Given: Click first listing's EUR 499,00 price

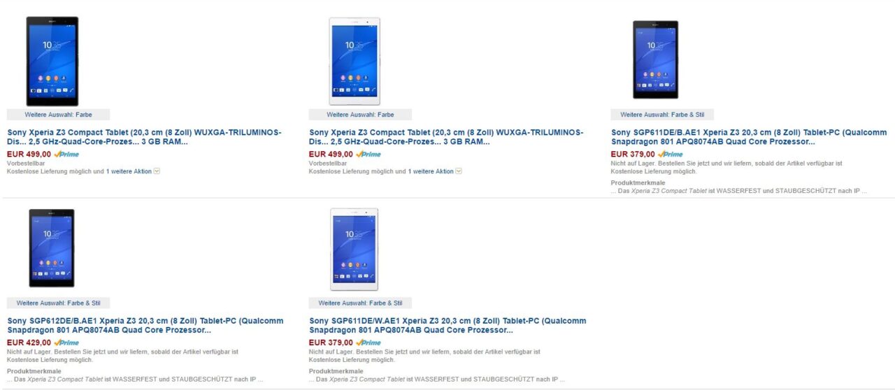Looking at the screenshot, I should pyautogui.click(x=29, y=154).
